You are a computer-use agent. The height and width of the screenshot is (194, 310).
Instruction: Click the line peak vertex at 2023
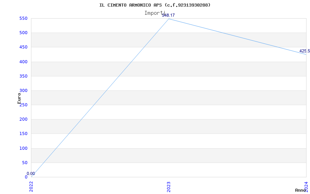(169, 19)
